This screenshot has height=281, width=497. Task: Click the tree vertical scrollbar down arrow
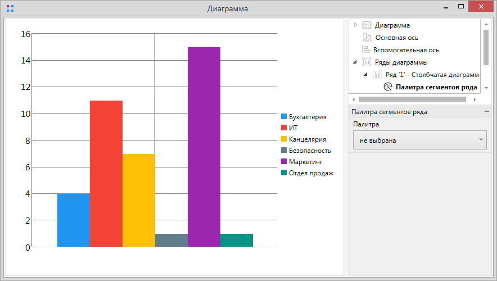486,88
